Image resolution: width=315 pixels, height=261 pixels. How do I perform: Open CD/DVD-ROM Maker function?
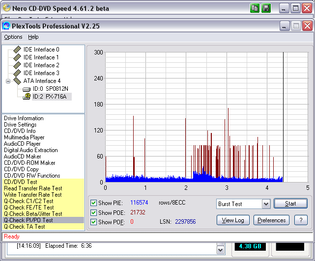coord(29,163)
